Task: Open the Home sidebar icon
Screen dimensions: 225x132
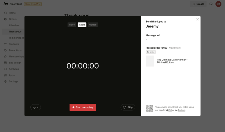Action: (5, 13)
